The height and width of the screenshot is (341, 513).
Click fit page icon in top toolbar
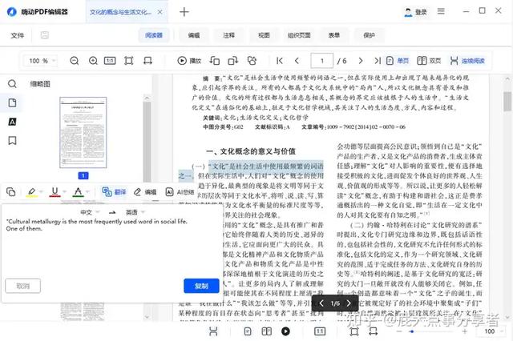pyautogui.click(x=128, y=61)
